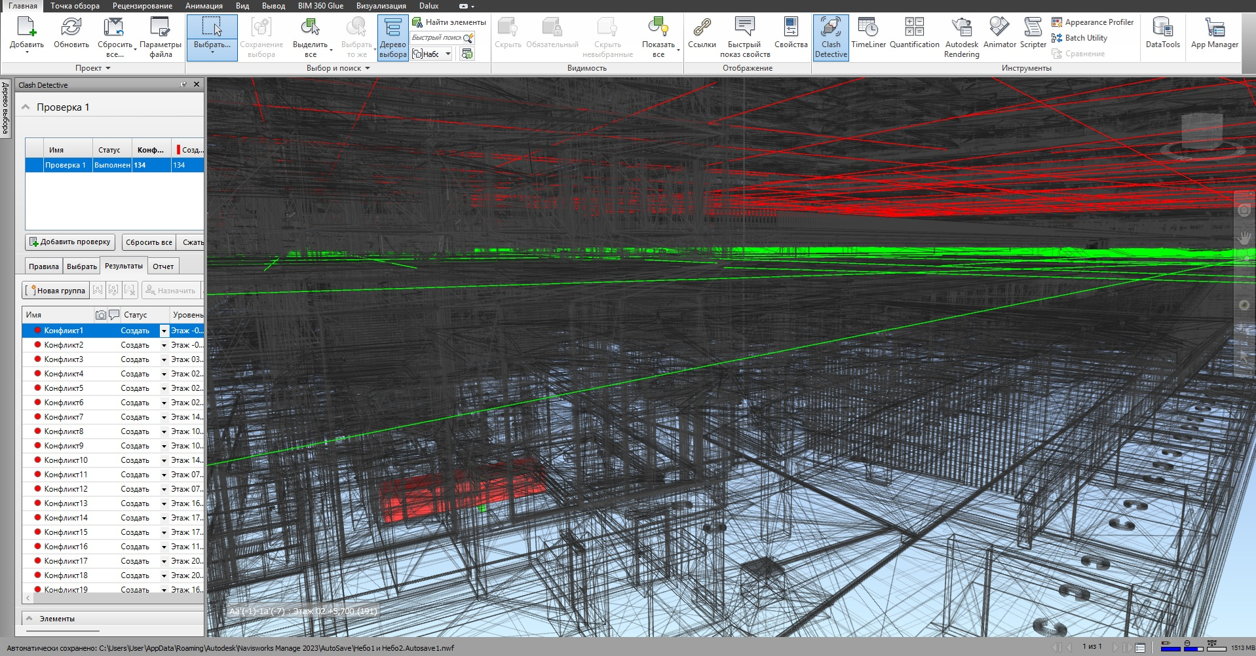This screenshot has width=1256, height=656.
Task: Select the Pan hand tool in navigation bar
Action: 1244,238
